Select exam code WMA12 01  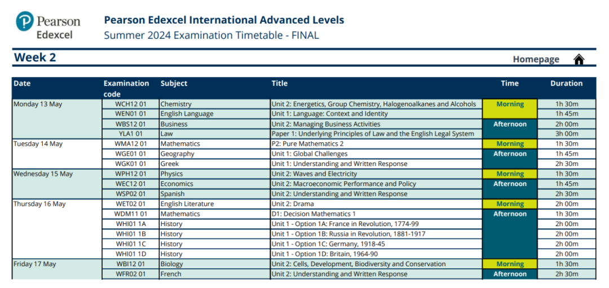pyautogui.click(x=130, y=144)
